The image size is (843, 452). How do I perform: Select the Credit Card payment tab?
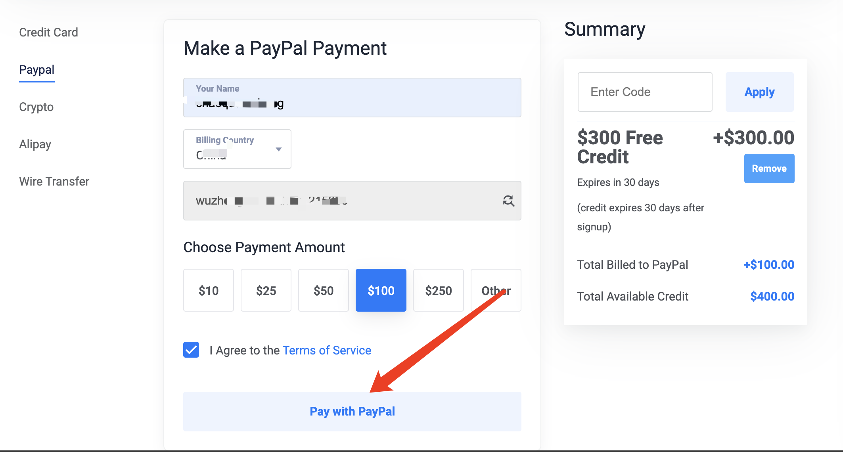tap(48, 32)
